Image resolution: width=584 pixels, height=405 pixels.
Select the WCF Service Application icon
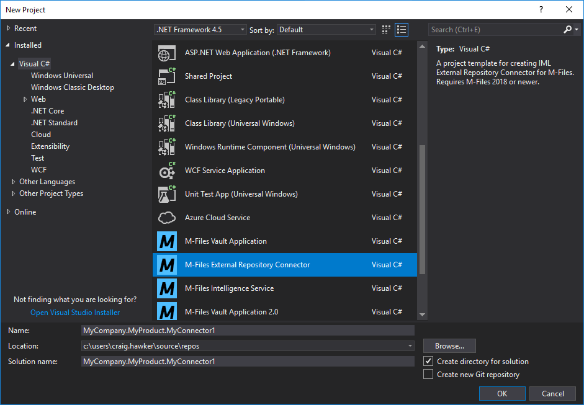click(166, 170)
